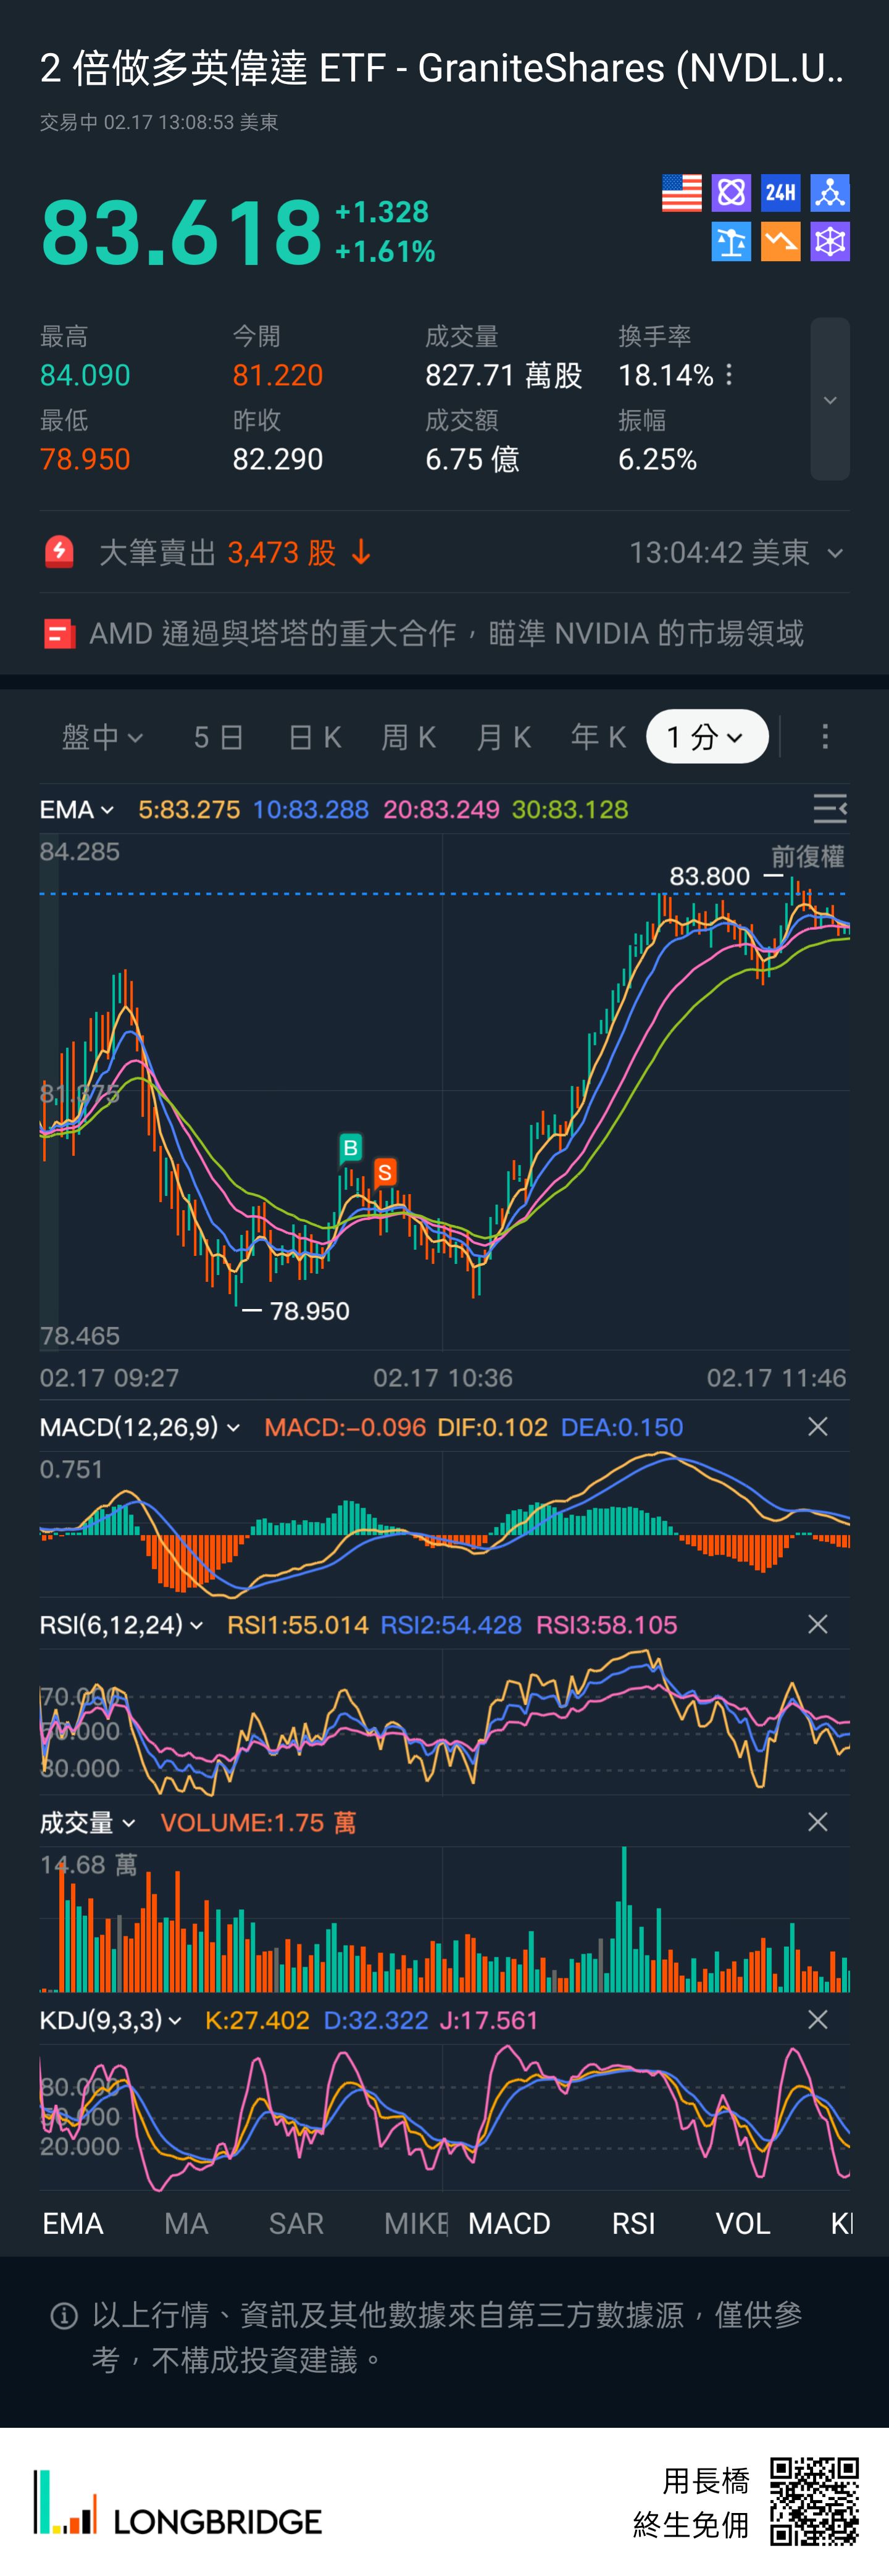Open the AMD news headline
Image resolution: width=889 pixels, height=2576 pixels.
click(445, 633)
